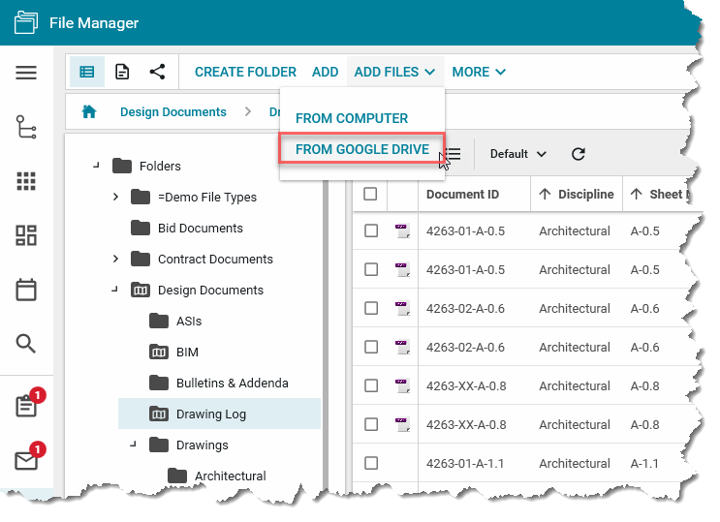
Task: Click the share icon in toolbar
Action: (157, 72)
